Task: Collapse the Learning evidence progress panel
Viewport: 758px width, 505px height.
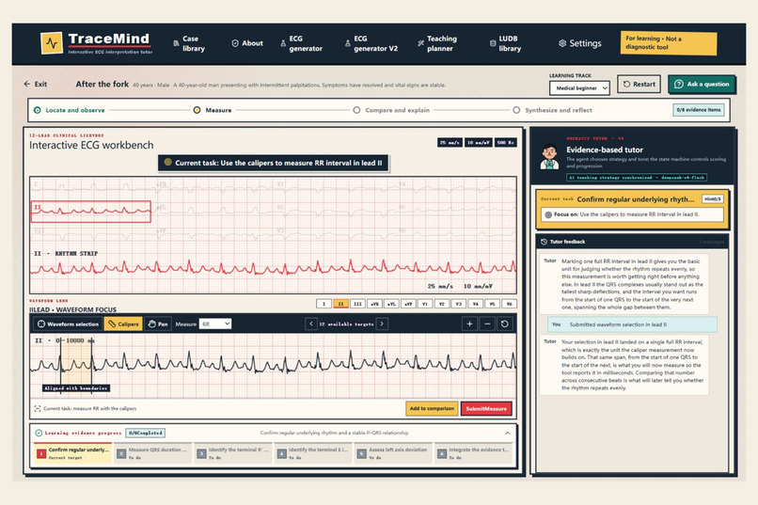Action: (x=507, y=433)
